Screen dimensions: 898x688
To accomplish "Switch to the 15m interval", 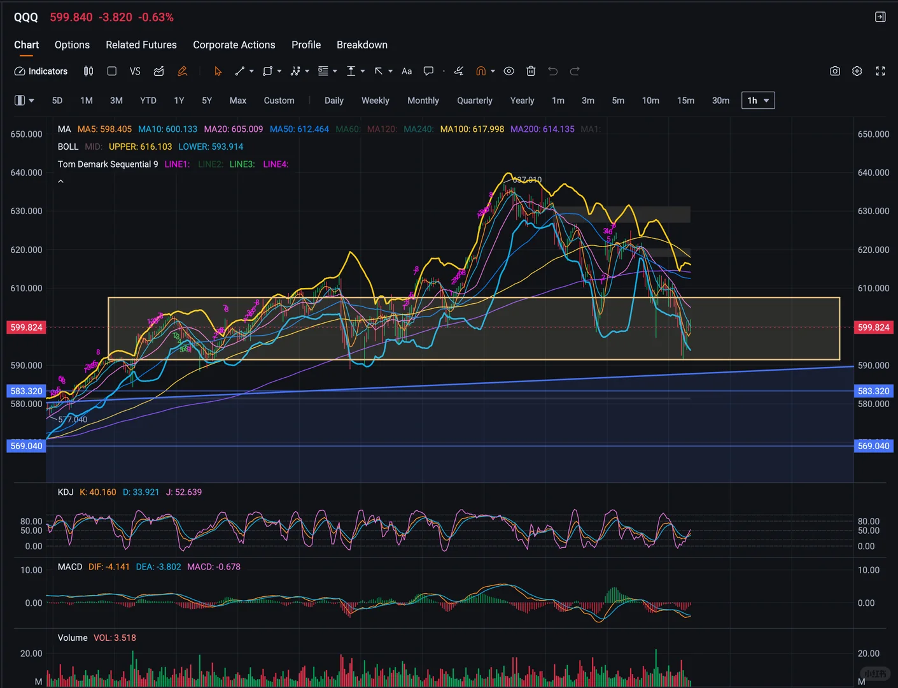I will coord(685,101).
